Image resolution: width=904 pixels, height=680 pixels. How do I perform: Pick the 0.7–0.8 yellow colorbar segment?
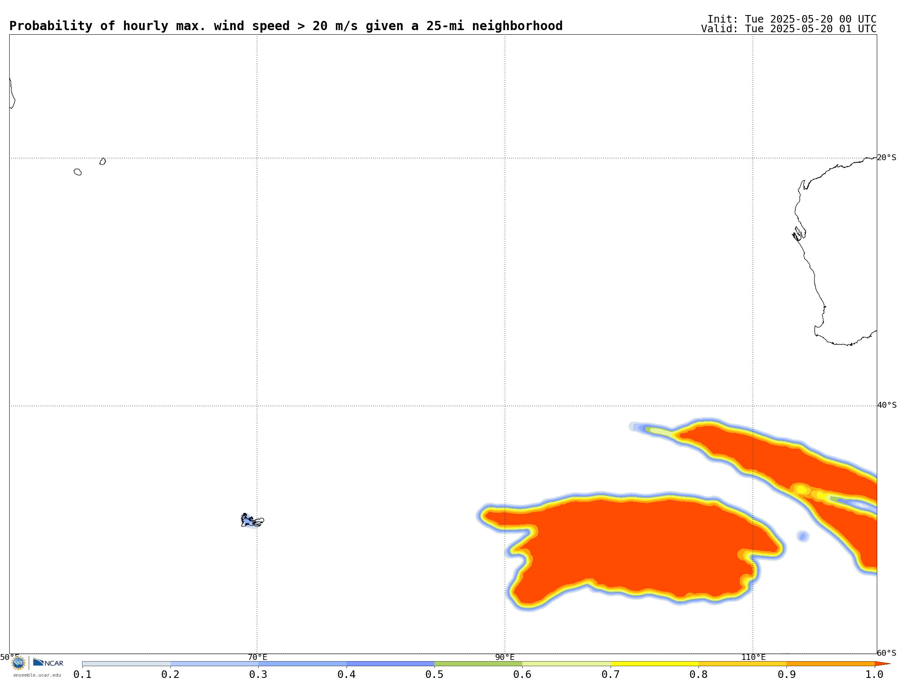tap(655, 664)
